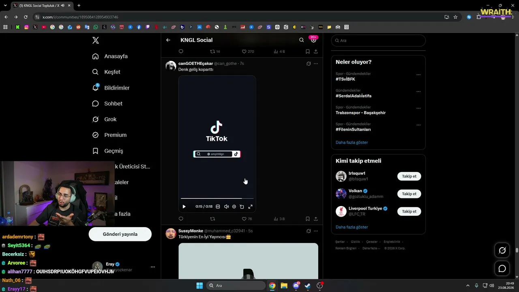Open Steam from the Windows taskbar
This screenshot has width=519, height=292.
[308, 286]
